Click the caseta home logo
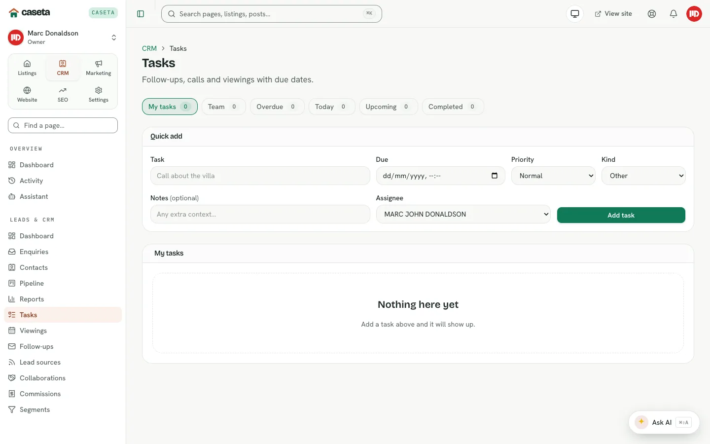This screenshot has height=444, width=710. pos(30,12)
